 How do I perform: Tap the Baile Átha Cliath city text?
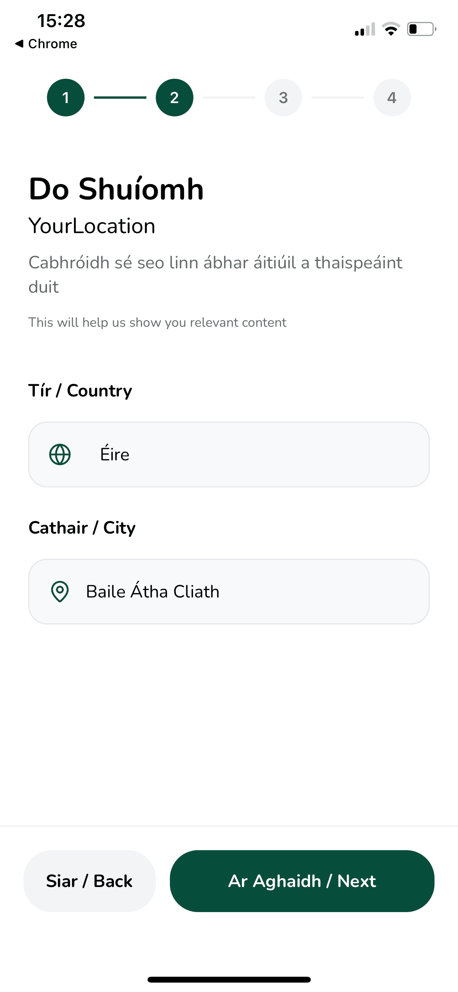pyautogui.click(x=153, y=592)
